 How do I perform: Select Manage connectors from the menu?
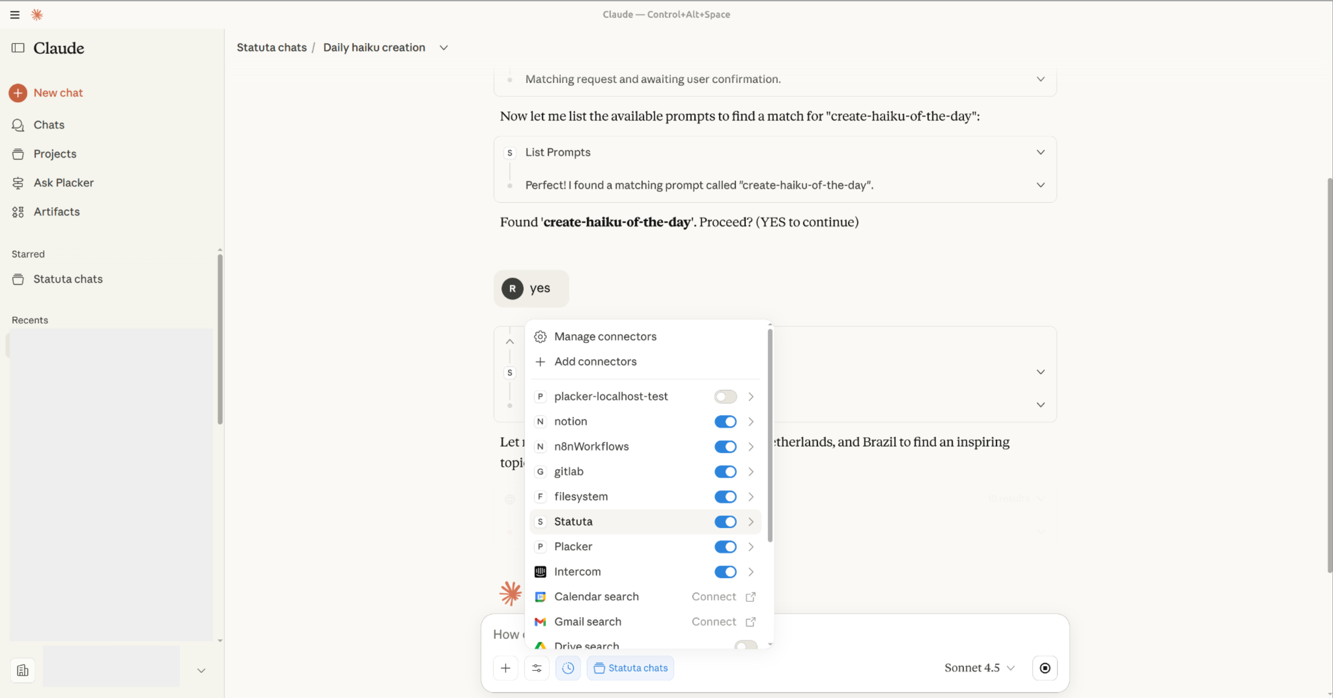pos(604,336)
